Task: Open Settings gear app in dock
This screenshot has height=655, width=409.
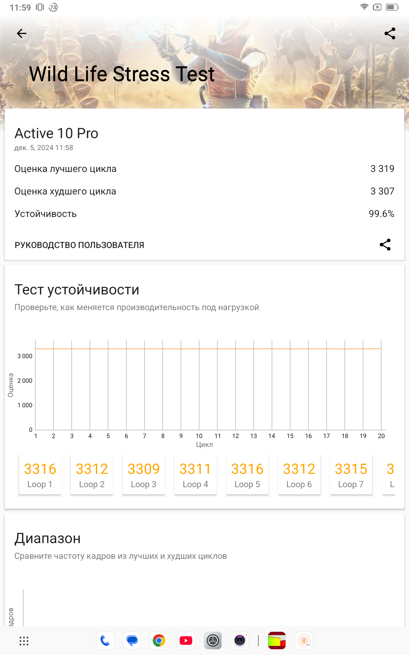Action: click(x=213, y=641)
